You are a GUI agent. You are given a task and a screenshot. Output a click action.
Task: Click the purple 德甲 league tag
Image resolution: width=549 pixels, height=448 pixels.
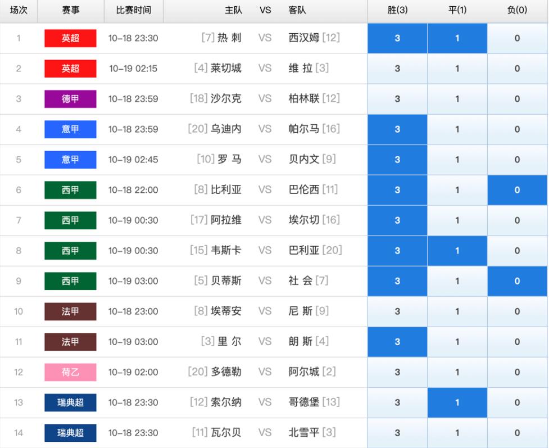point(70,99)
